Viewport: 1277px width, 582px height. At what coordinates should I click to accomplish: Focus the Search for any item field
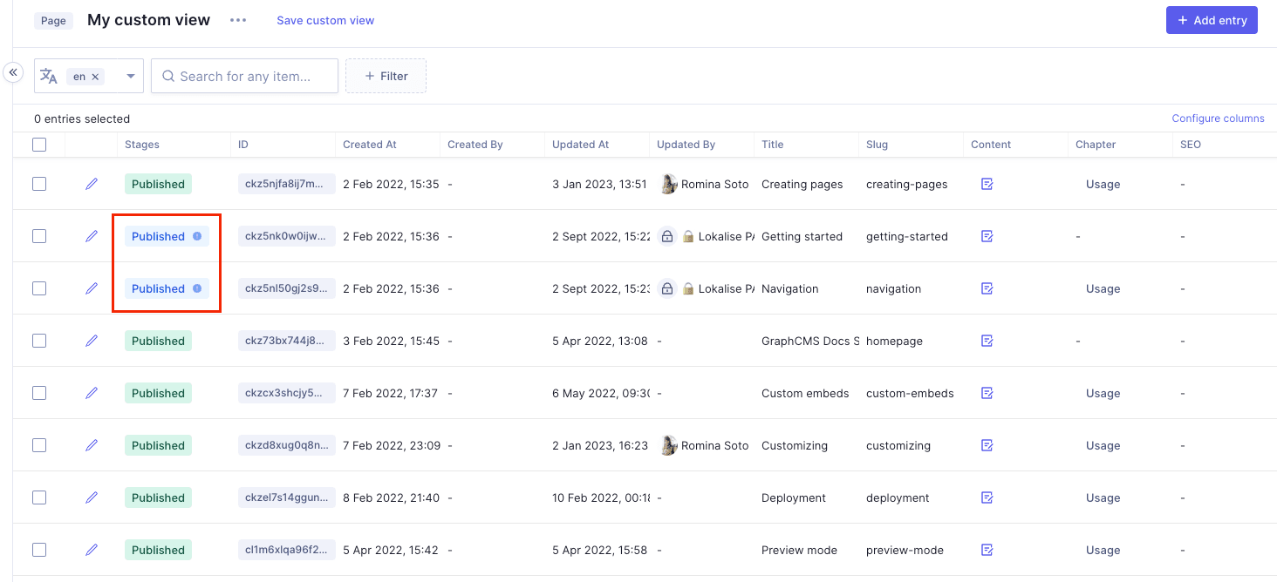click(245, 76)
